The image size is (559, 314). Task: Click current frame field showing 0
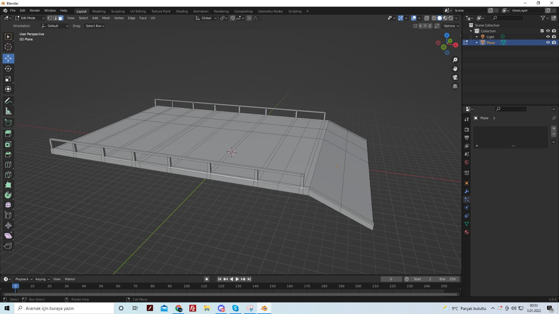[391, 279]
